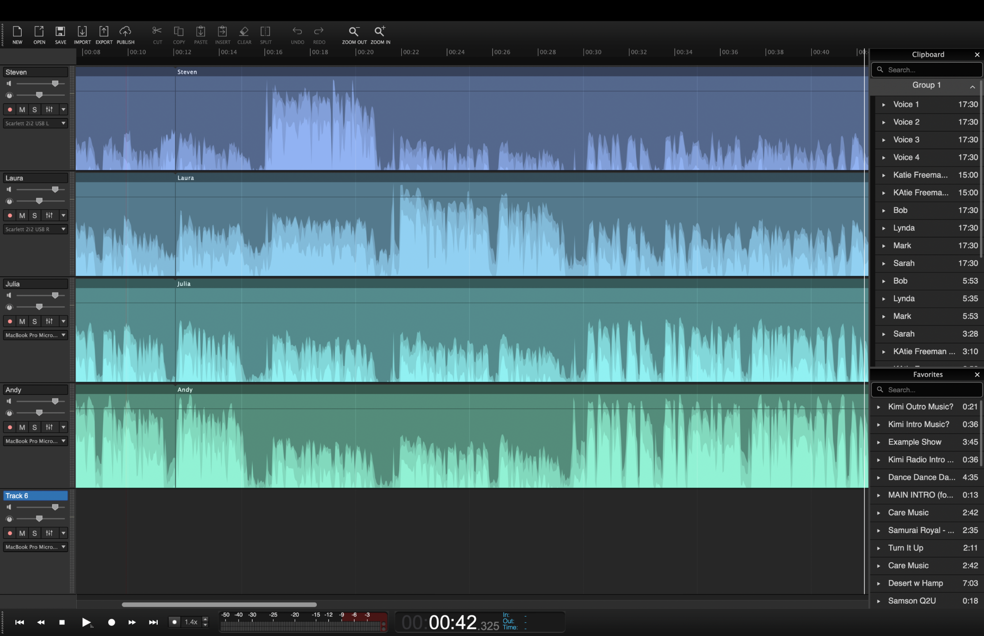Mute the Laura track
The height and width of the screenshot is (636, 984).
coord(22,216)
